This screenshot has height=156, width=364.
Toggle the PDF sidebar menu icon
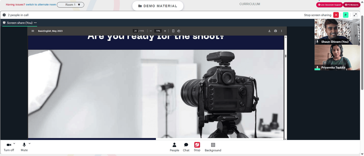pyautogui.click(x=33, y=31)
